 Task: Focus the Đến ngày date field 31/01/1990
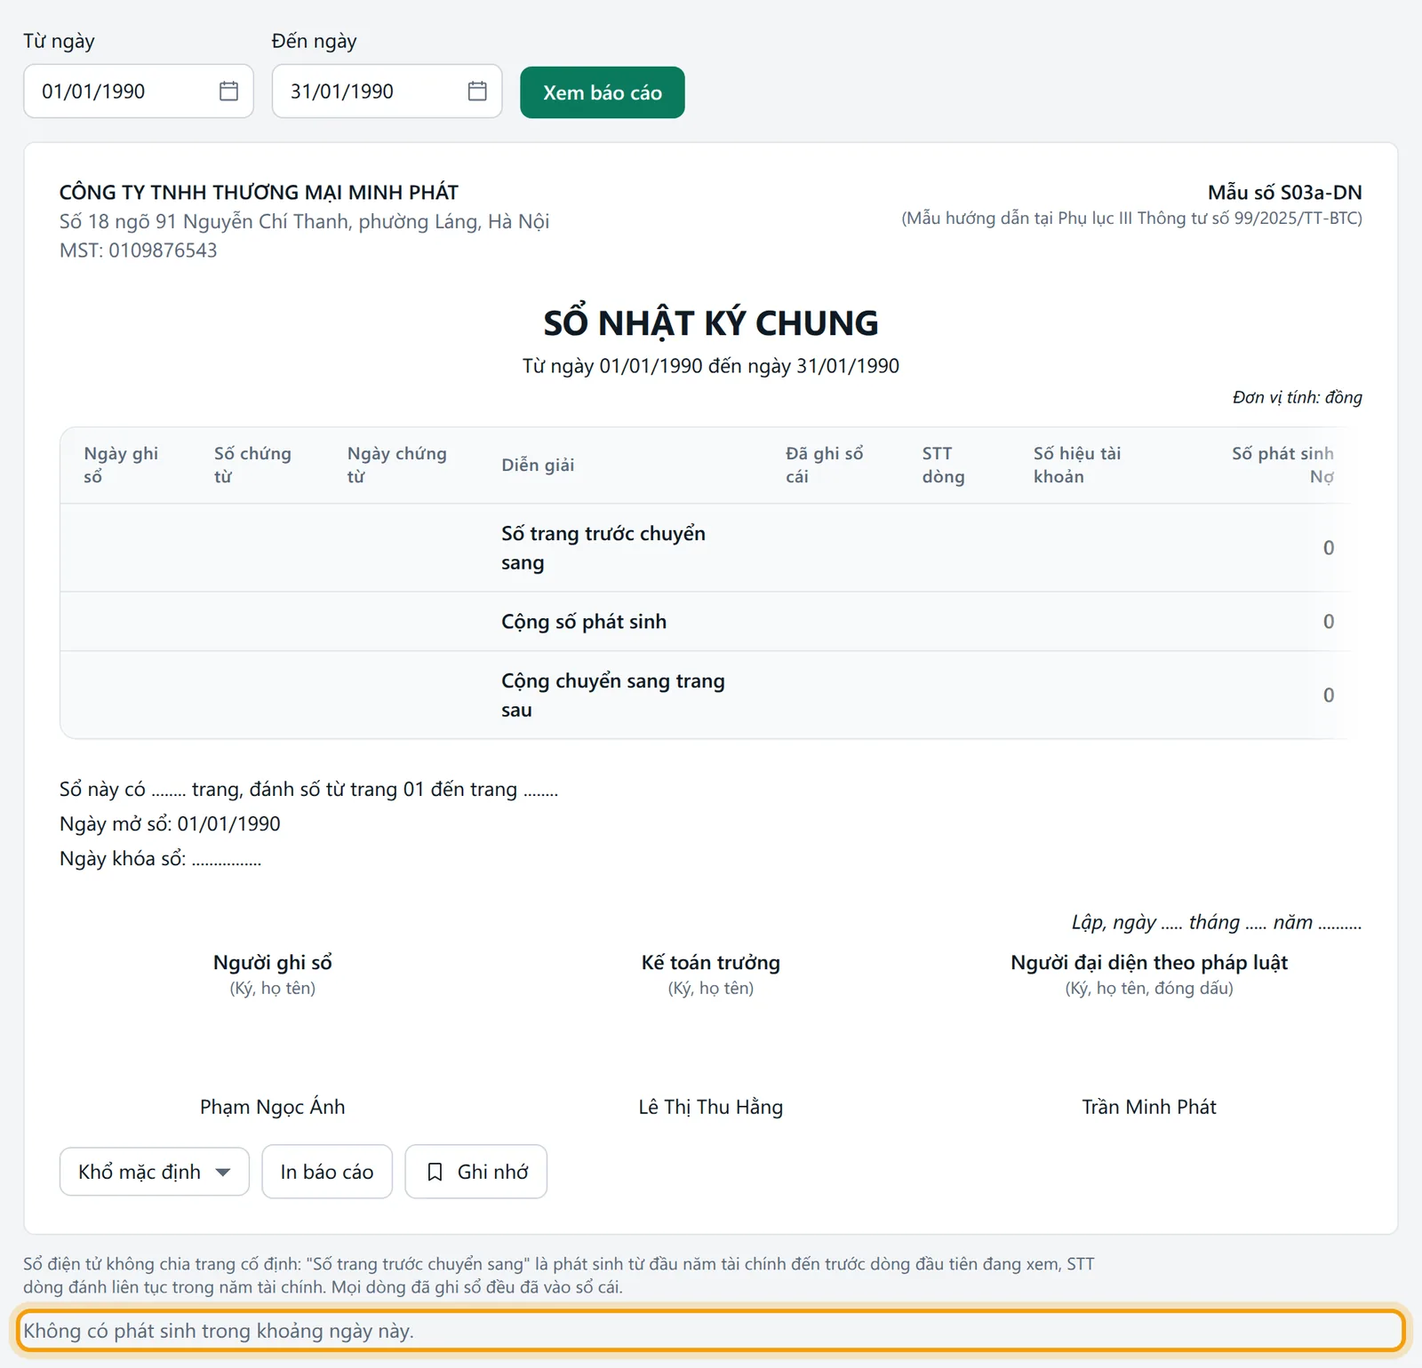pos(387,91)
